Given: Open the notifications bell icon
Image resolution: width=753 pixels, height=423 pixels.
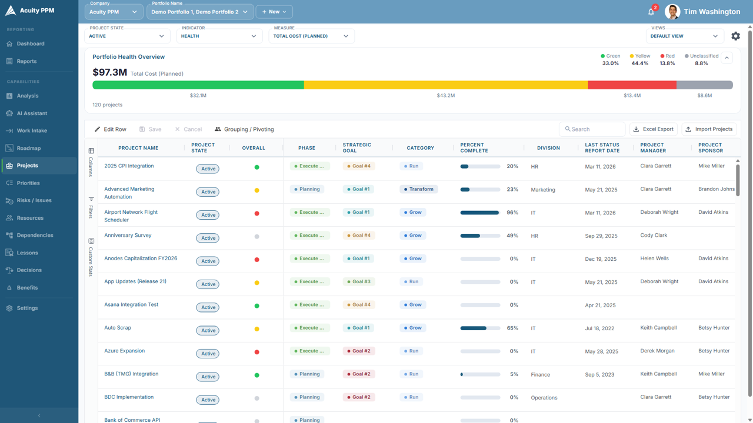Looking at the screenshot, I should (651, 12).
